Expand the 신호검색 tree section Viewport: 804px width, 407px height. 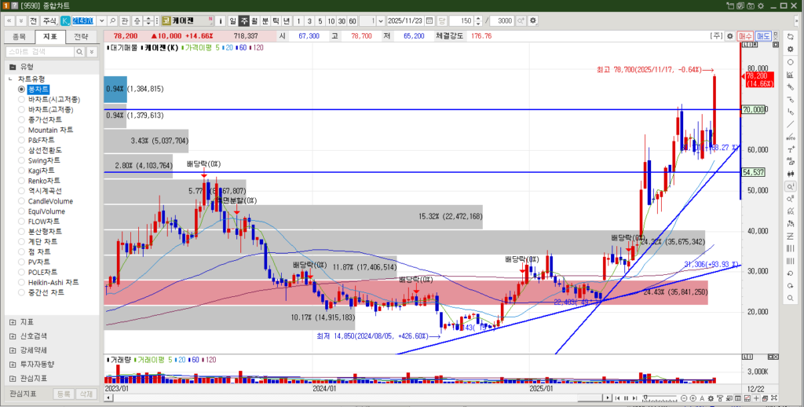point(11,335)
